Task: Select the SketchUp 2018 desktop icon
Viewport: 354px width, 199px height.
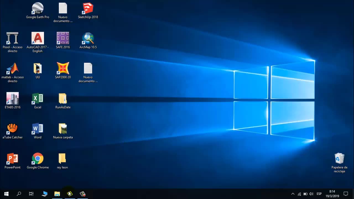Action: pos(88,11)
